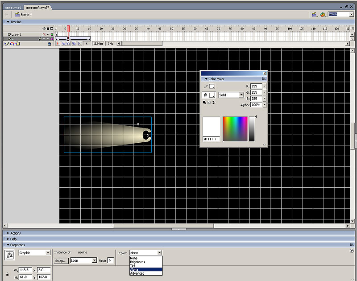Enable the Onion Skin button in the timeline
Viewport: 357px width, 281px height.
coord(63,44)
